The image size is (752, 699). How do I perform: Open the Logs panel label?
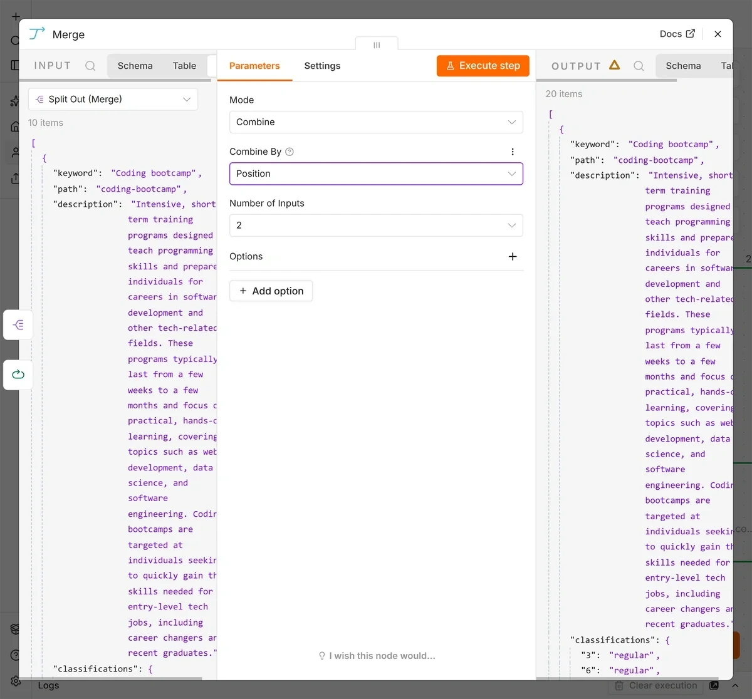click(48, 685)
